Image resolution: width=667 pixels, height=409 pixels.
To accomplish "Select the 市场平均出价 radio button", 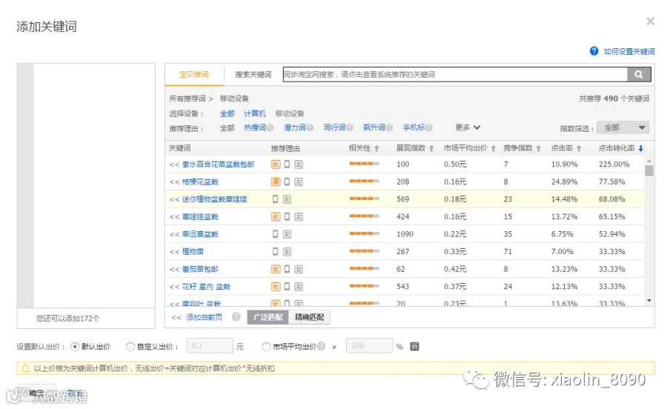I will tap(266, 347).
